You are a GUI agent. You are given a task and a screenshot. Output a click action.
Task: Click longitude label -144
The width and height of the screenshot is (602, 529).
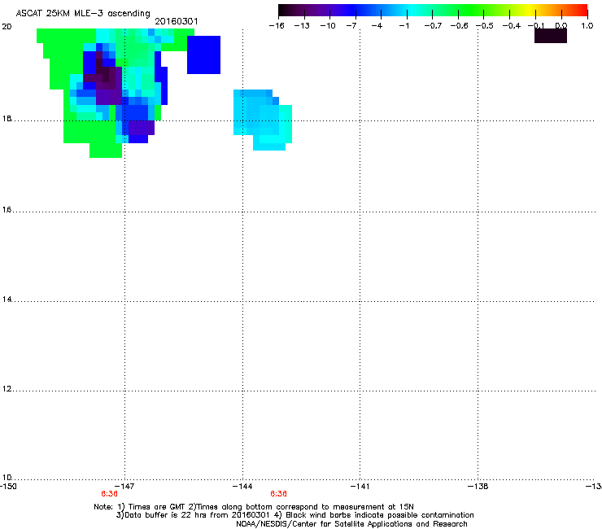(242, 487)
